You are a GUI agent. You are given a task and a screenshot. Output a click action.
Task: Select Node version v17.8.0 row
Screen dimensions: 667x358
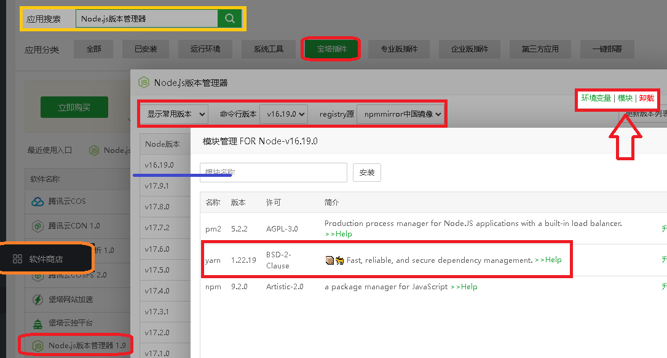(x=165, y=207)
